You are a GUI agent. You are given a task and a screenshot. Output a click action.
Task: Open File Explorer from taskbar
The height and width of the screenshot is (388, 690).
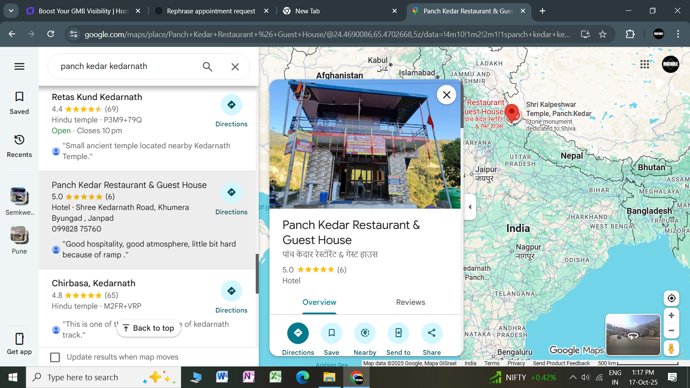coord(329,378)
